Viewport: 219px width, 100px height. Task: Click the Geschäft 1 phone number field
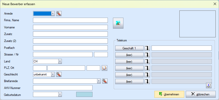coord(182,48)
